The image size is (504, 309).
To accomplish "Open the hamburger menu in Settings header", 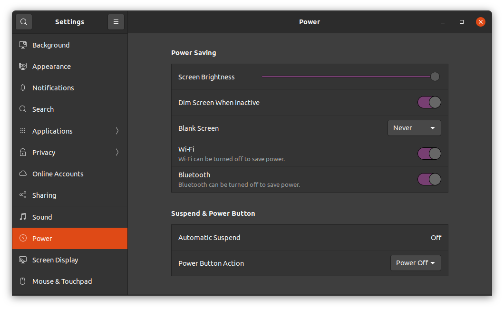I will click(116, 22).
